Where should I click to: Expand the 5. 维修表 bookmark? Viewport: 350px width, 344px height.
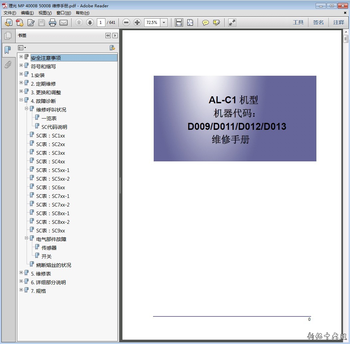coord(21,272)
